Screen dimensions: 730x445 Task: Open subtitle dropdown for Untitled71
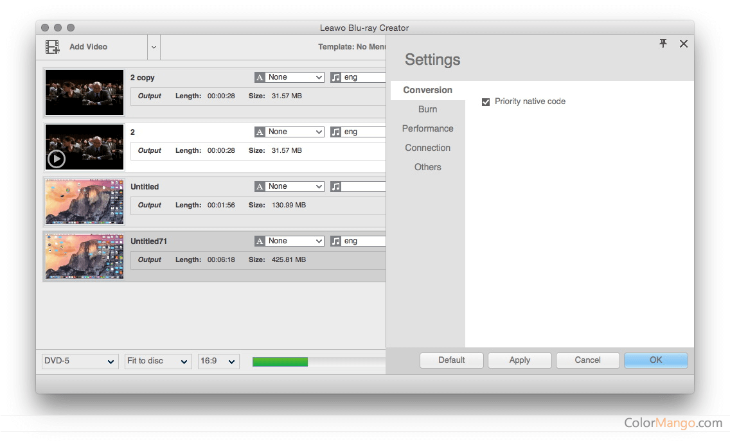click(x=295, y=241)
